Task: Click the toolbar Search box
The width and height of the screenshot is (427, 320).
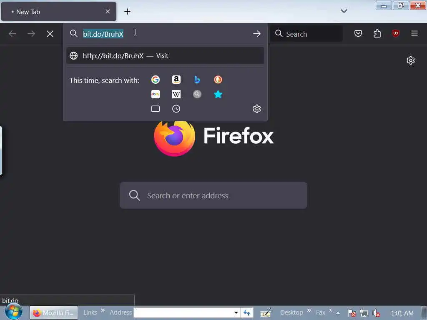Action: click(x=306, y=34)
